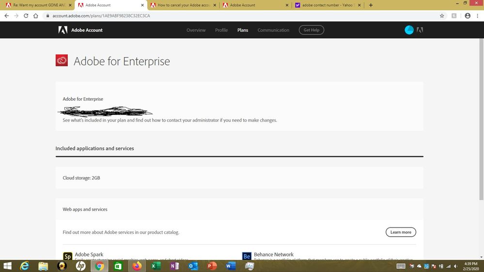Click the network signal tray icon
The height and width of the screenshot is (272, 484).
click(448, 266)
